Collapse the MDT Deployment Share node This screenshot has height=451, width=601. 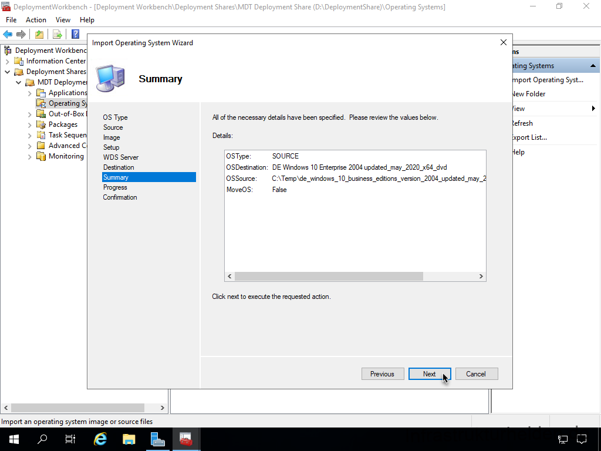(x=18, y=82)
